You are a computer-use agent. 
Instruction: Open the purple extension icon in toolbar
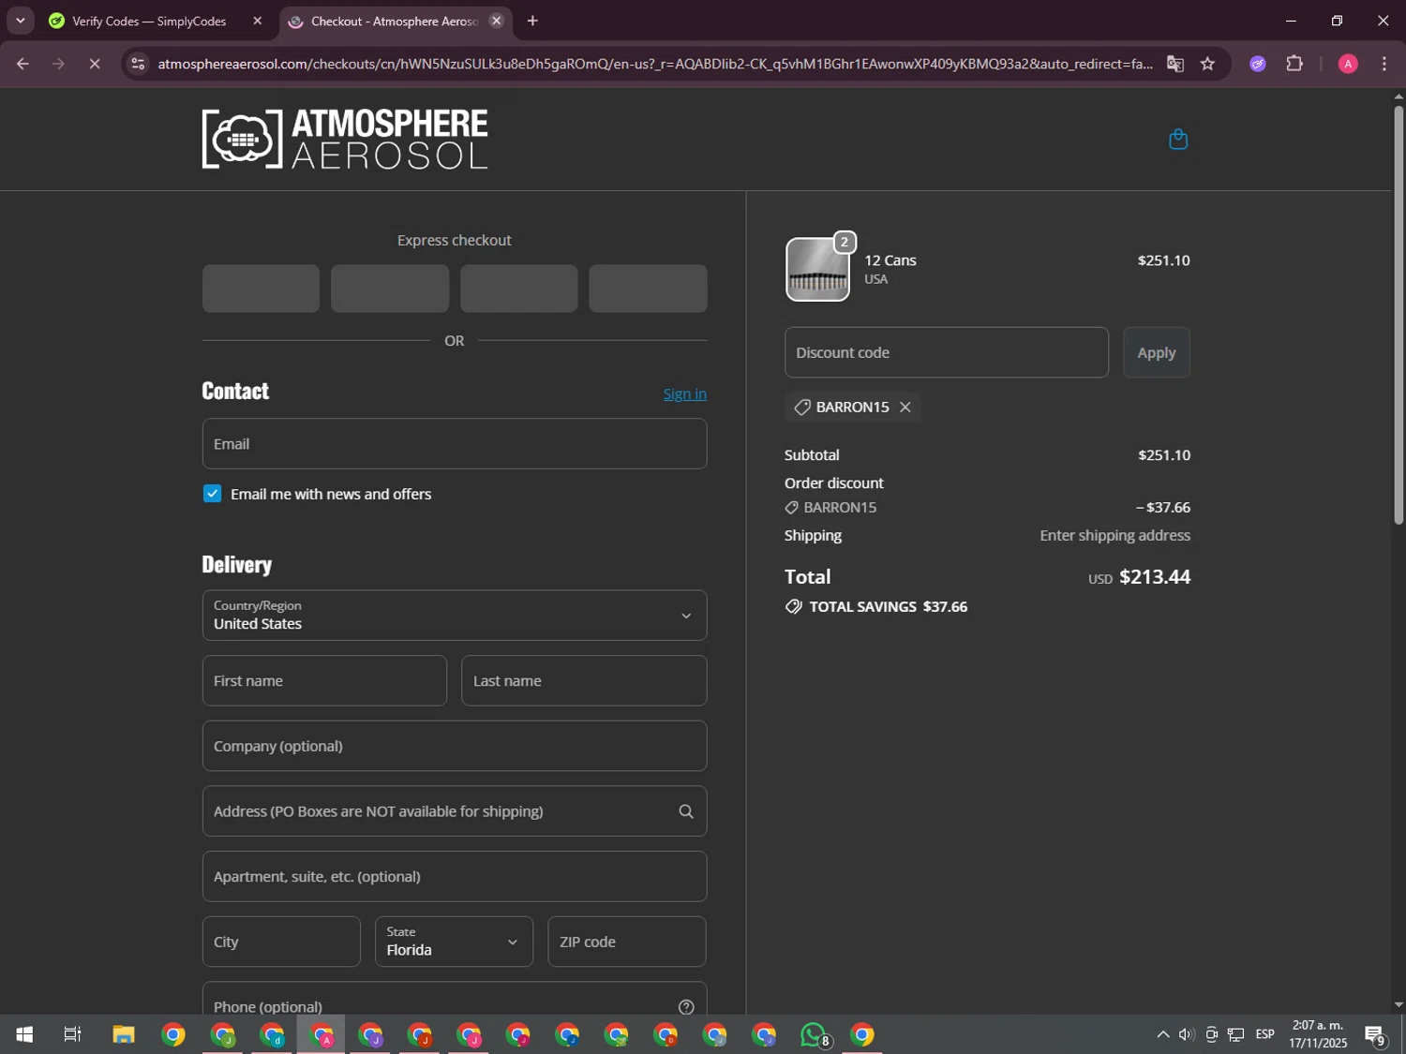(x=1258, y=64)
